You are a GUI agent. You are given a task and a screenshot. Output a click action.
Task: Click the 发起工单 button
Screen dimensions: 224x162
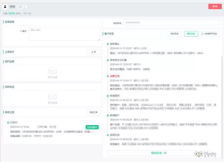[x=93, y=112]
